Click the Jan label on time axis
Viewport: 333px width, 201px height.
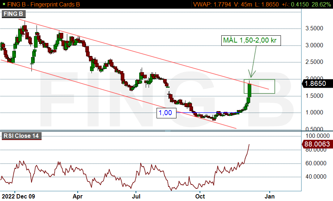[269, 196]
